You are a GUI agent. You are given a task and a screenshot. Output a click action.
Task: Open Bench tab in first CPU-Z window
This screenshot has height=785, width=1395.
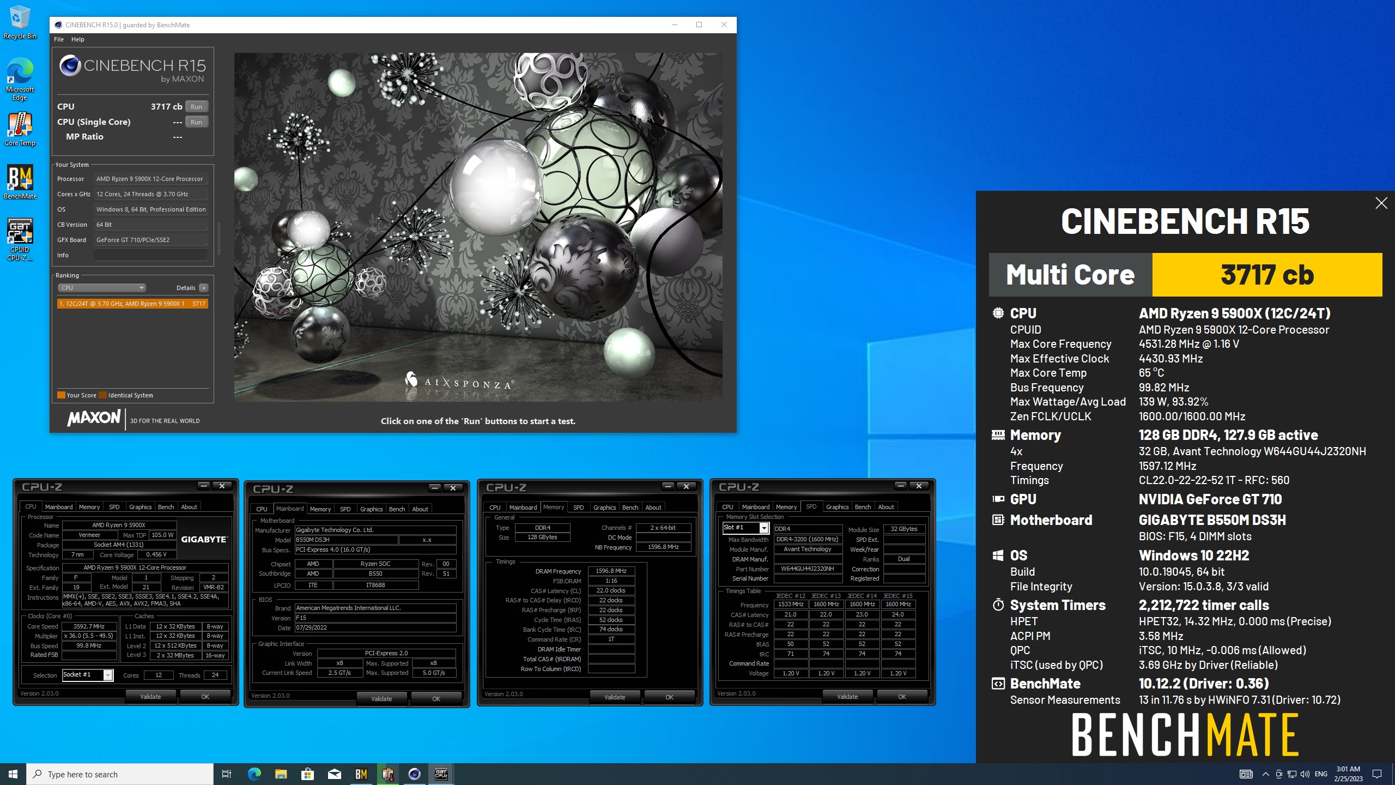[166, 507]
